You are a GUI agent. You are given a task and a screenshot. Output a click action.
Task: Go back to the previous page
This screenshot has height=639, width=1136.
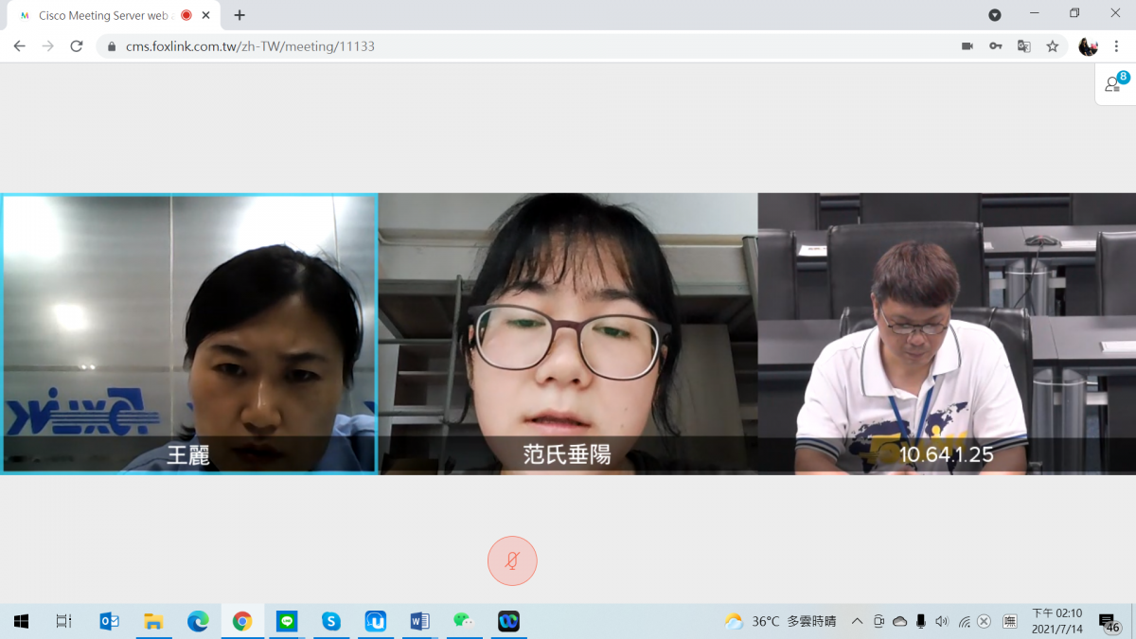[19, 46]
